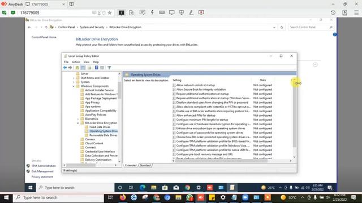
Task: Switch to the Extended tab
Action: click(131, 165)
